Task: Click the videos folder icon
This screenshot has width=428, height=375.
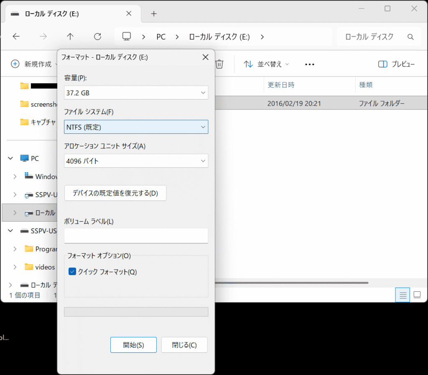Action: tap(29, 267)
